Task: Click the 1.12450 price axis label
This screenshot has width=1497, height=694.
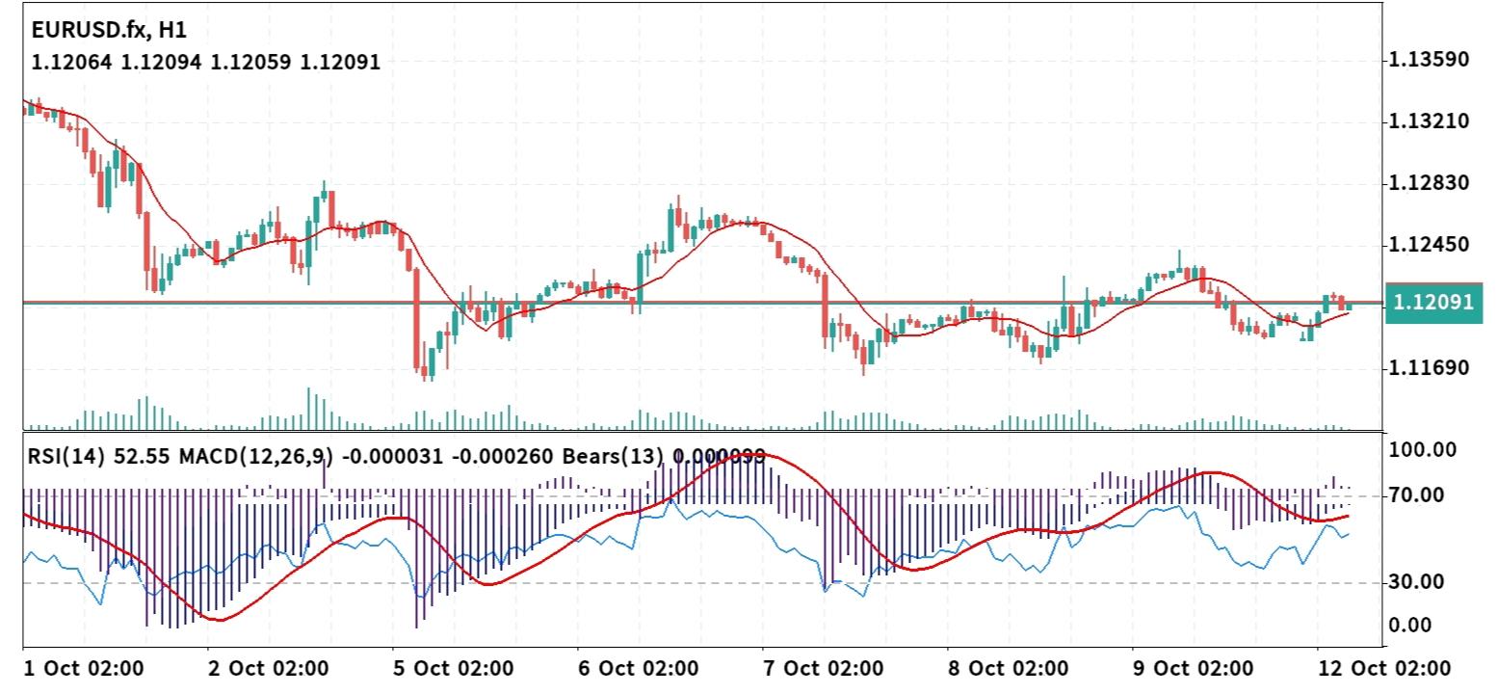Action: point(1429,245)
